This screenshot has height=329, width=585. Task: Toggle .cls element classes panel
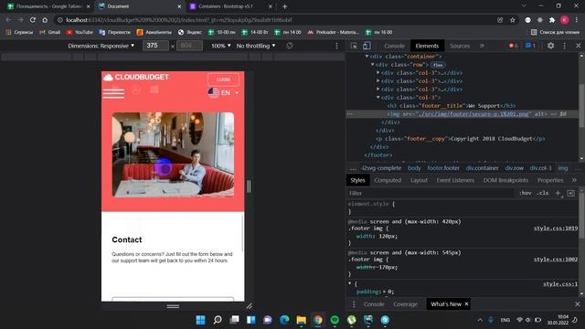pos(542,193)
